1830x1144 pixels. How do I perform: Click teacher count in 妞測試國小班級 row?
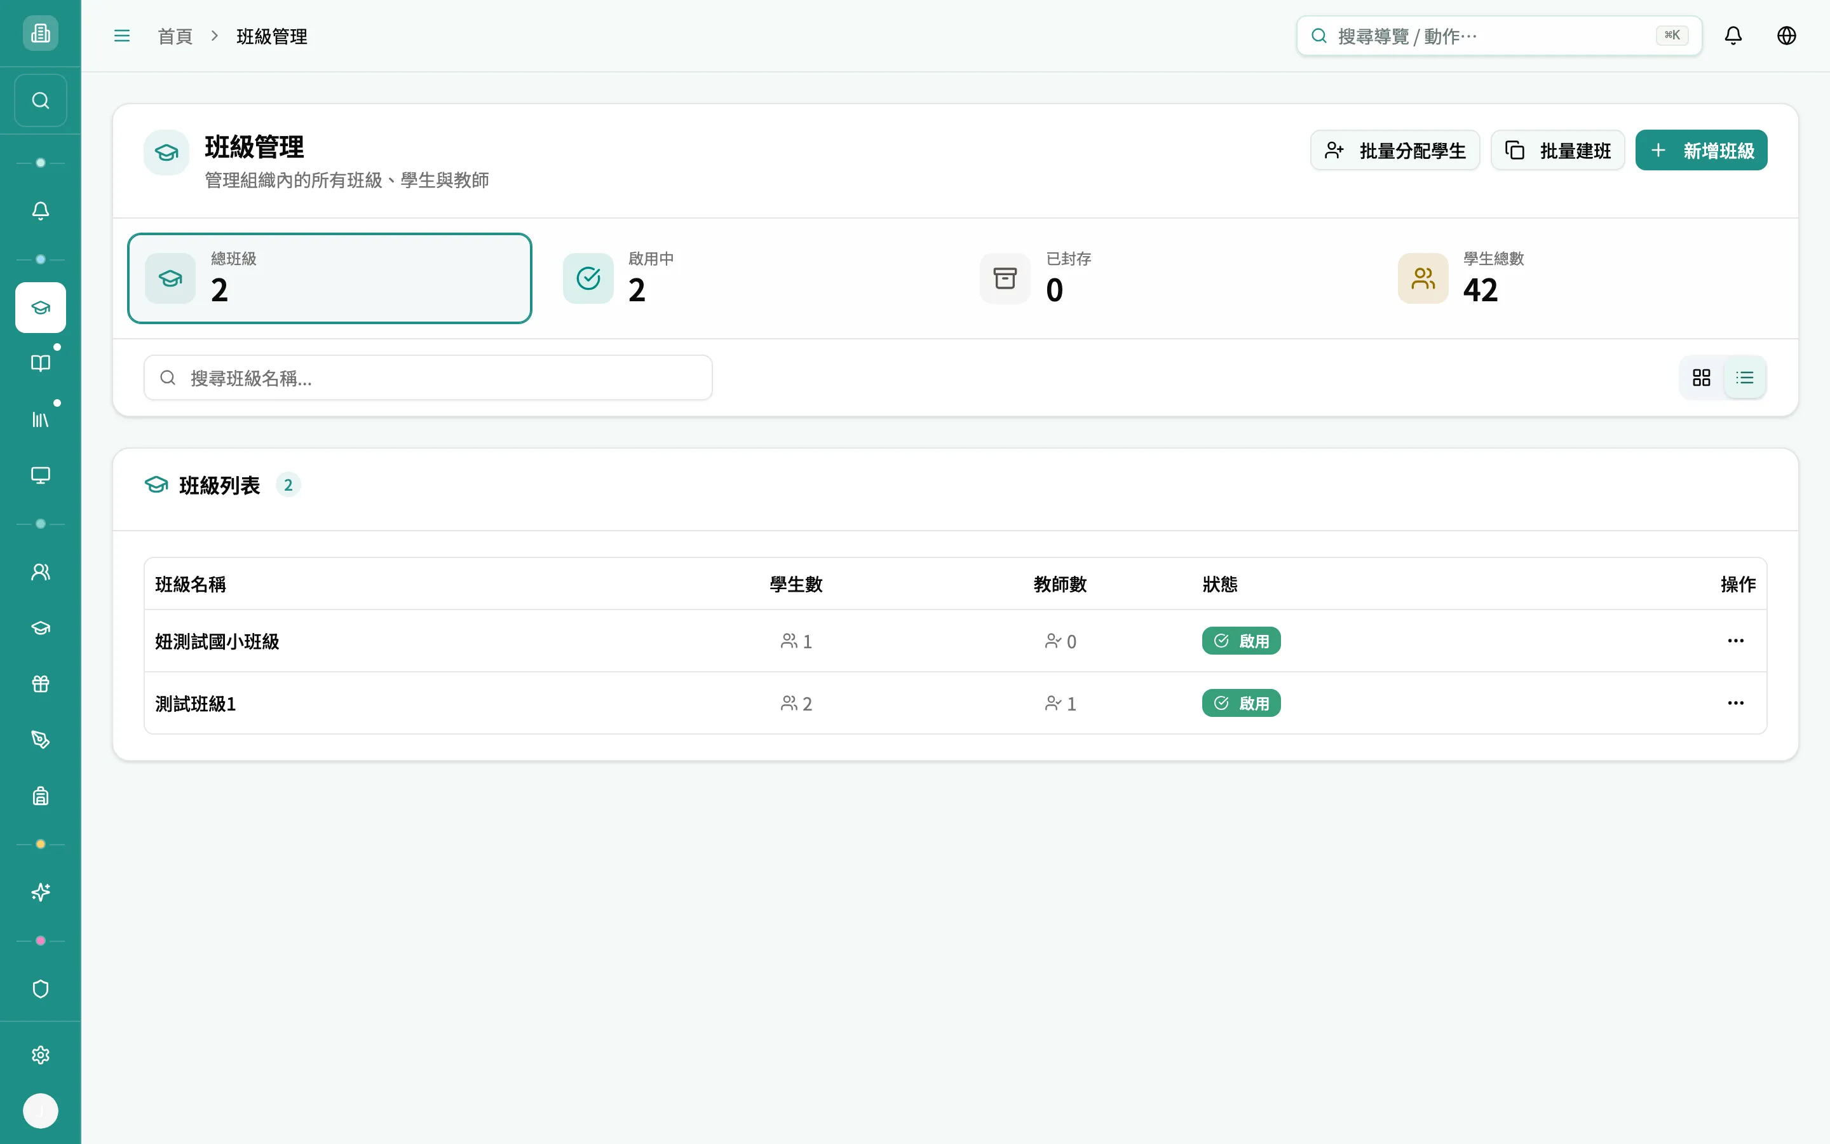(1060, 642)
